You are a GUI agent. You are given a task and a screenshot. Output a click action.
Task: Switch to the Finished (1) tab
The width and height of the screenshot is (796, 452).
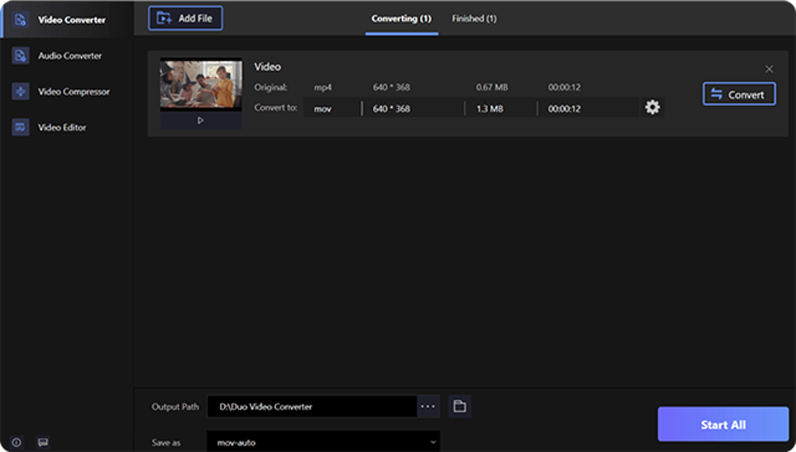click(474, 19)
